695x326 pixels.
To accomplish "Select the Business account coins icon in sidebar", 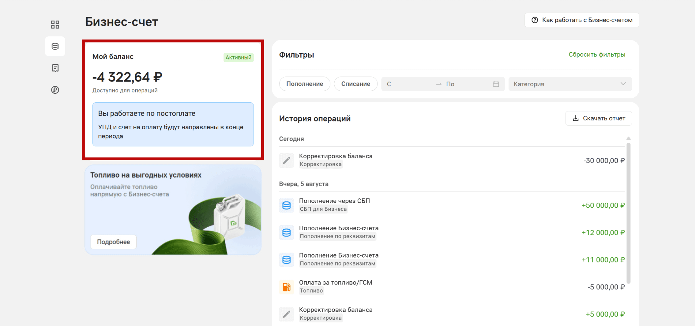I will click(55, 46).
